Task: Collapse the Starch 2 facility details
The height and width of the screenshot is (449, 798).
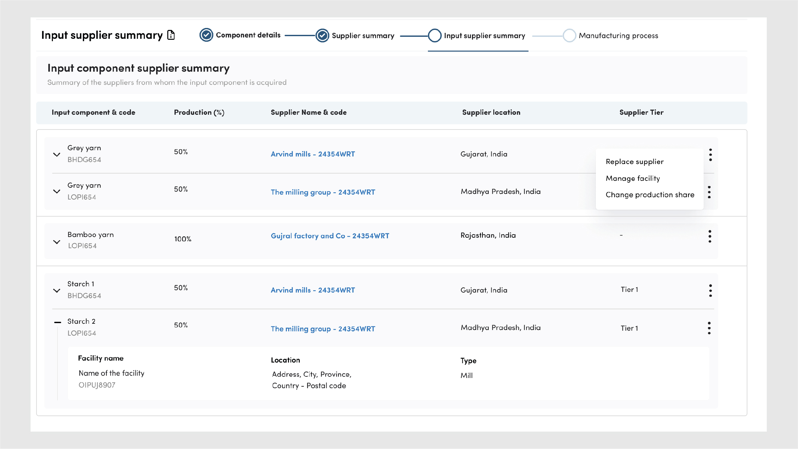Action: tap(58, 322)
